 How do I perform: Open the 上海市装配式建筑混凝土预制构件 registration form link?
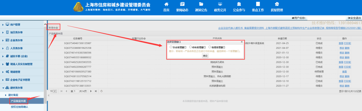(295, 28)
